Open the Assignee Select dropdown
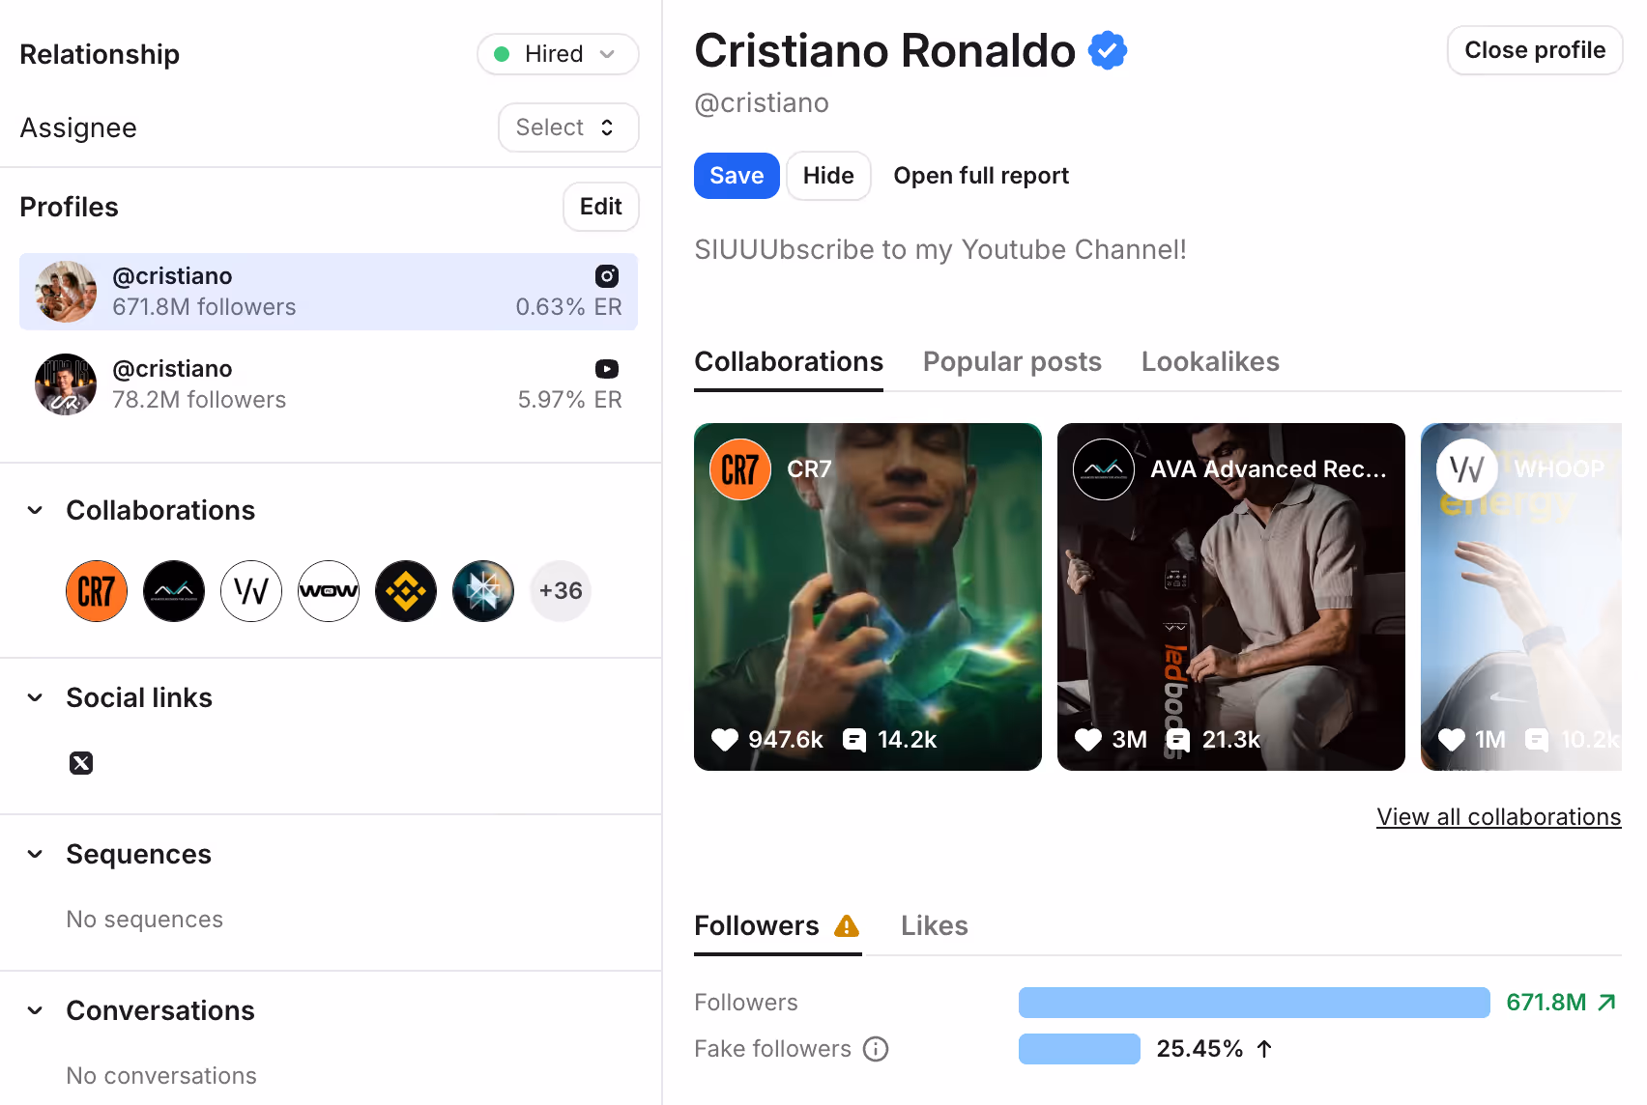Screen dimensions: 1647x1105 pos(568,127)
